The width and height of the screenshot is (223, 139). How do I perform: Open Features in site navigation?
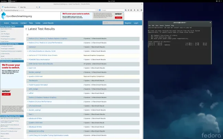(15, 23)
